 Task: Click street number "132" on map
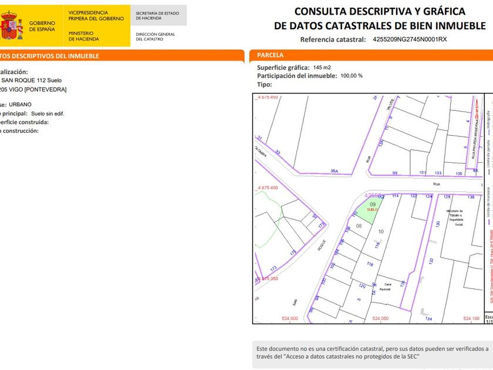[x=431, y=261]
